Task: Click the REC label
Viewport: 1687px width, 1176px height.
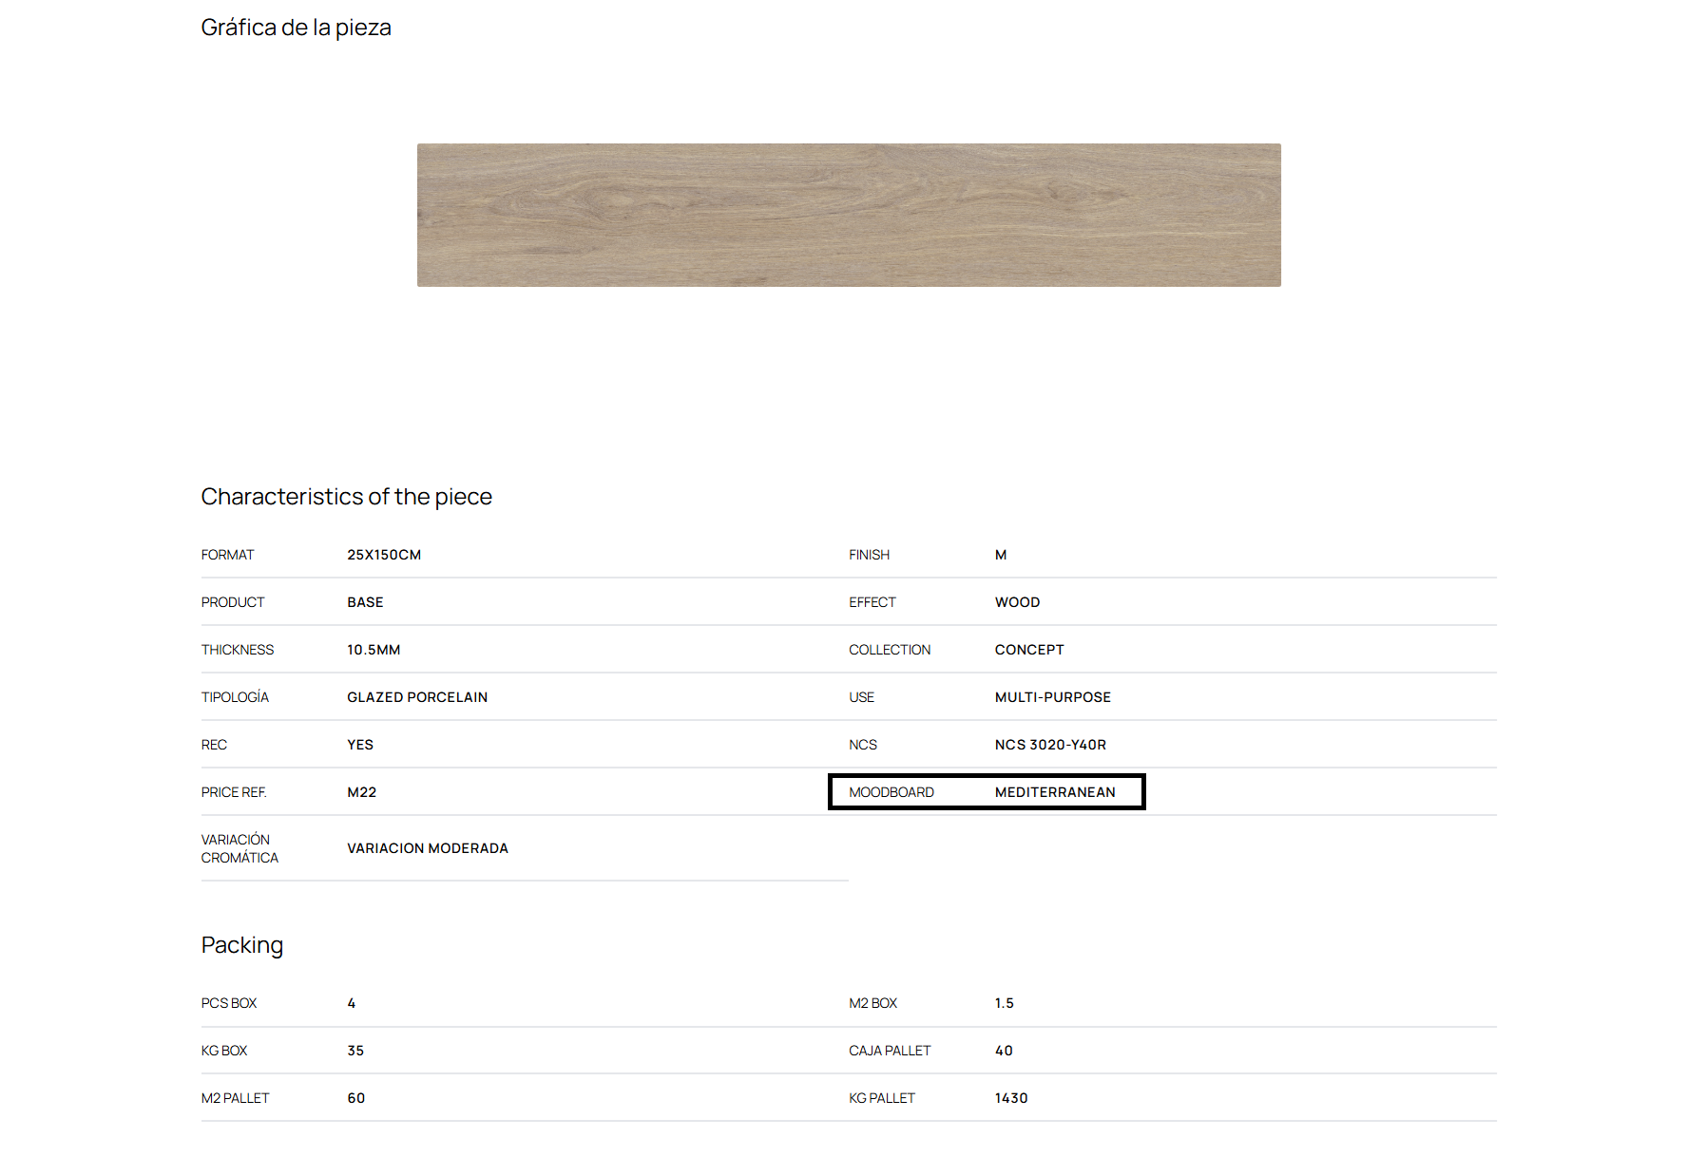Action: (214, 745)
